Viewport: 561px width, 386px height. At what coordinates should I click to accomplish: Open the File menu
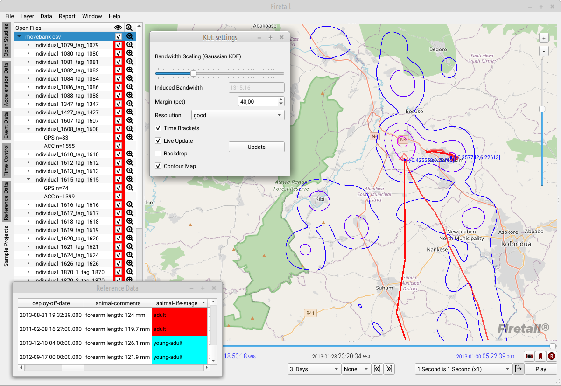[9, 16]
